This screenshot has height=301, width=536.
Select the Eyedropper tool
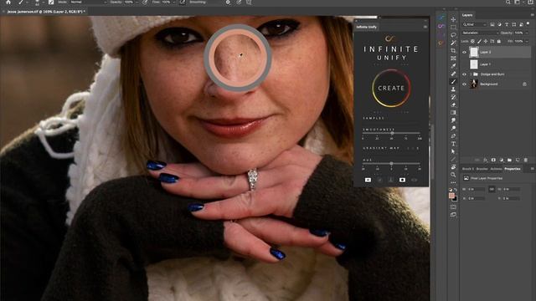point(453,66)
